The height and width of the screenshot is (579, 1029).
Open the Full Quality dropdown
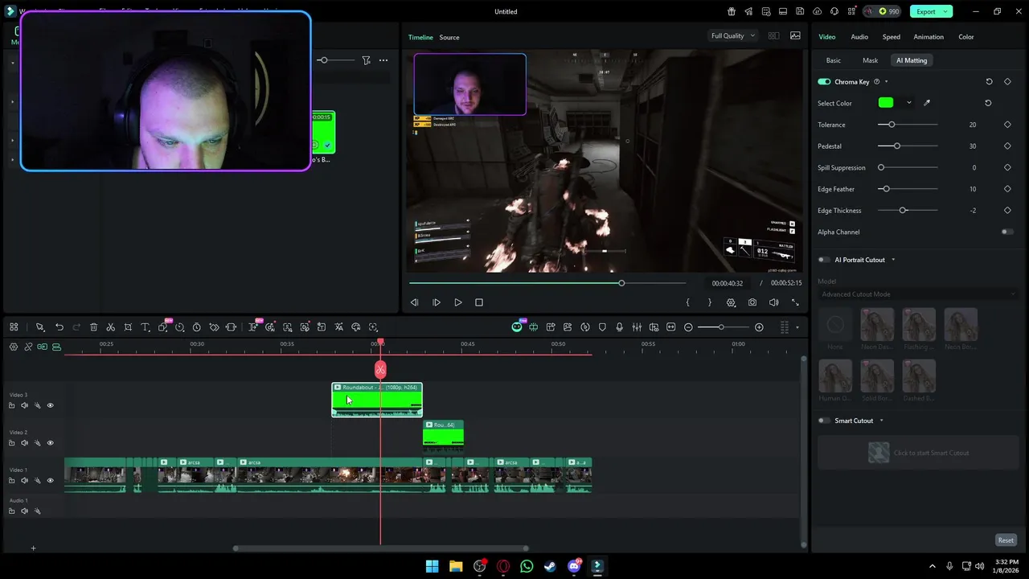coord(733,35)
